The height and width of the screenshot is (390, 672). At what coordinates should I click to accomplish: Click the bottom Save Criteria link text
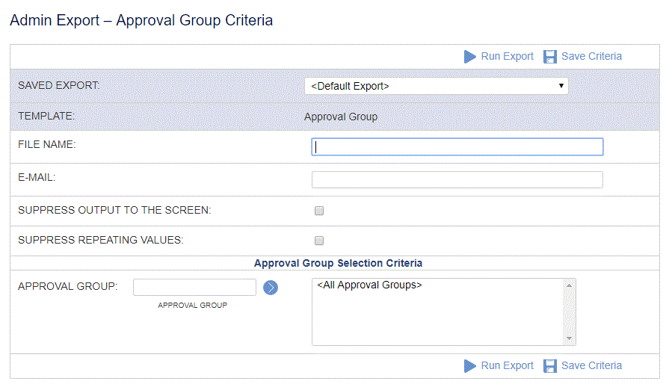point(591,366)
